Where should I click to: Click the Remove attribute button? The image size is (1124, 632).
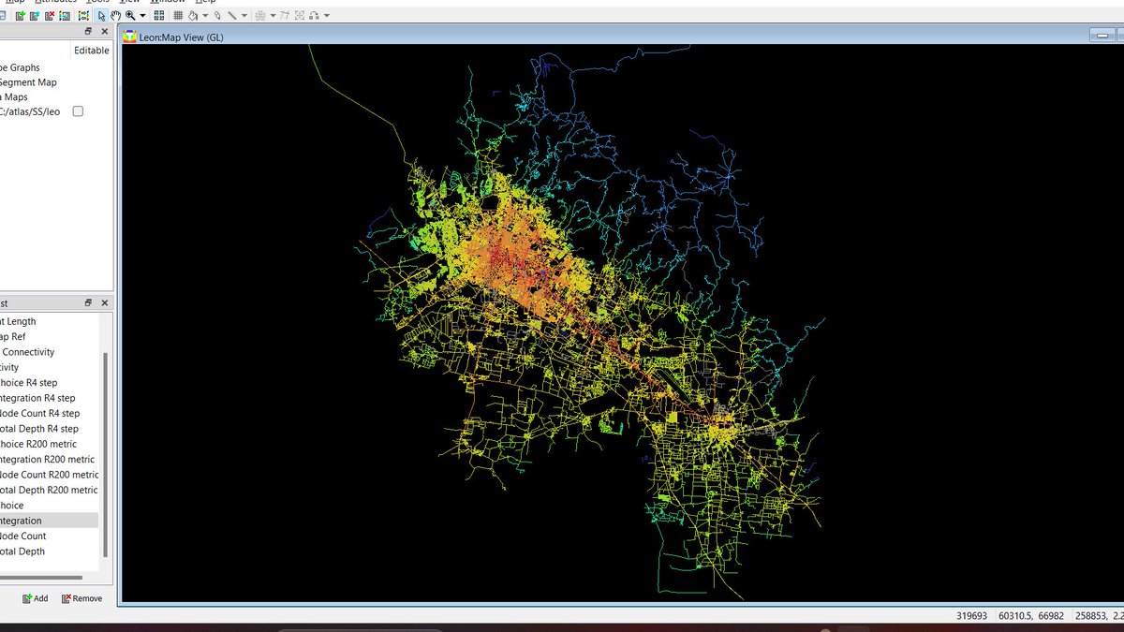click(81, 598)
